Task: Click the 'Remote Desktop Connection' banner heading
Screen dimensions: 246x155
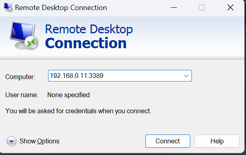Action: (89, 36)
